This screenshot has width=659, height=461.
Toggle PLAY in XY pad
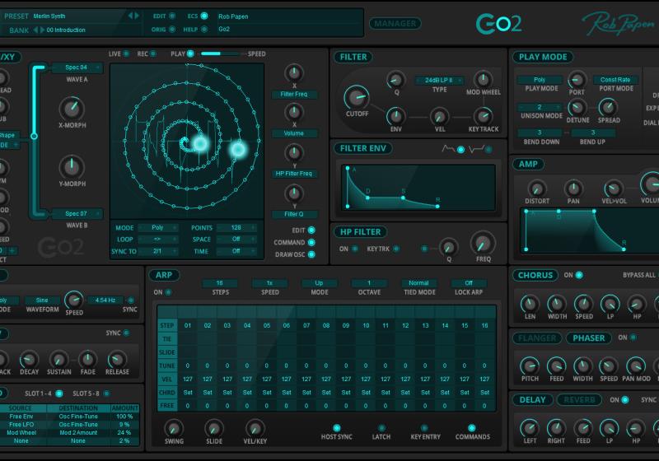[x=190, y=54]
